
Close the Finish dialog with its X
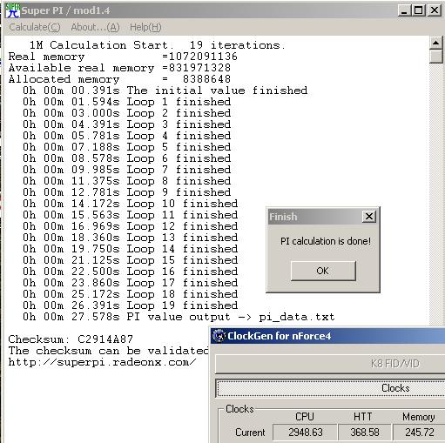click(x=369, y=217)
